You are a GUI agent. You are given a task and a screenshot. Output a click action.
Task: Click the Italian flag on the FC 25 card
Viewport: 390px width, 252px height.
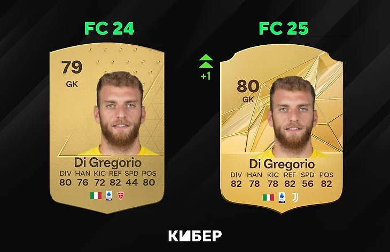coord(268,198)
